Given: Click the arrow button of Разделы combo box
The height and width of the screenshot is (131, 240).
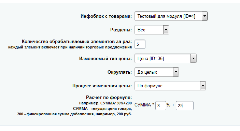Looking at the screenshot, I should click(166, 30).
